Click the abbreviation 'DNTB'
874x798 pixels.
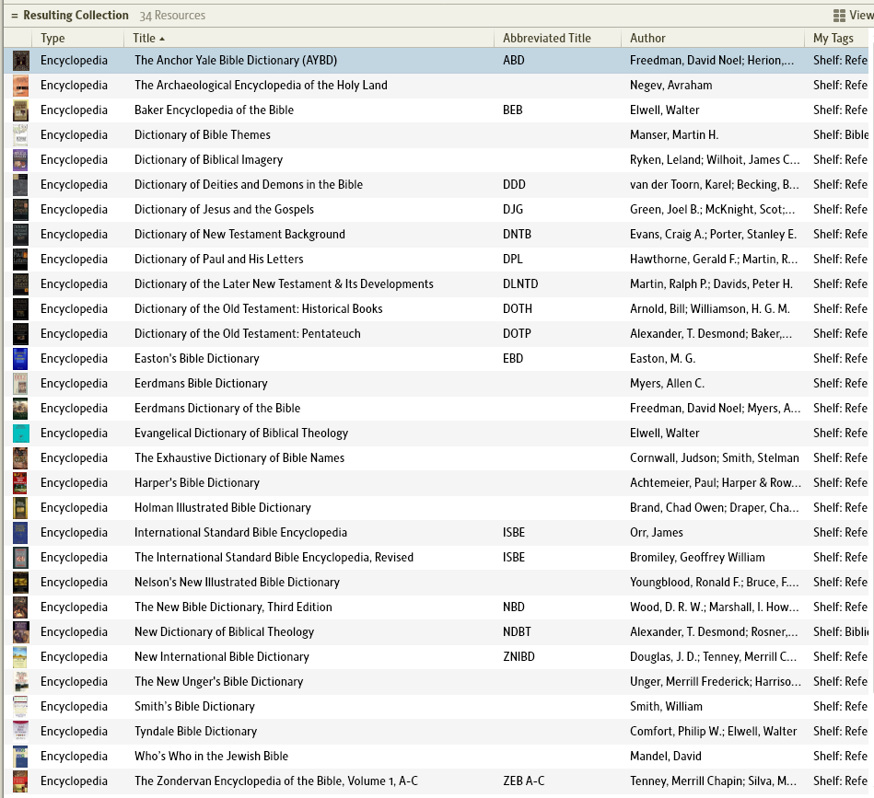pos(518,235)
